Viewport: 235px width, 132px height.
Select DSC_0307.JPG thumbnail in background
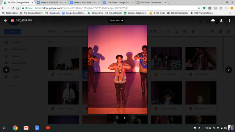click(x=201, y=97)
